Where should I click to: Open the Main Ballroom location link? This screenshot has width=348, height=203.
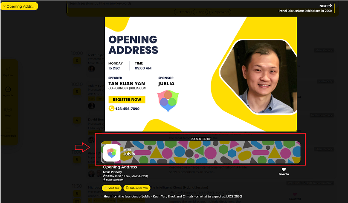115,180
